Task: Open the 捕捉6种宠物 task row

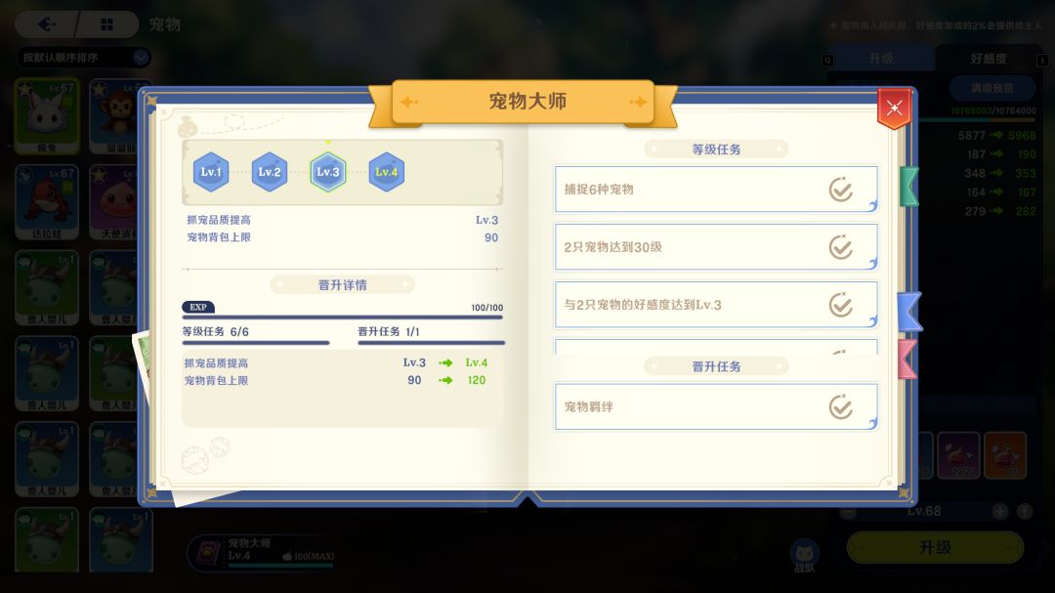Action: (716, 190)
